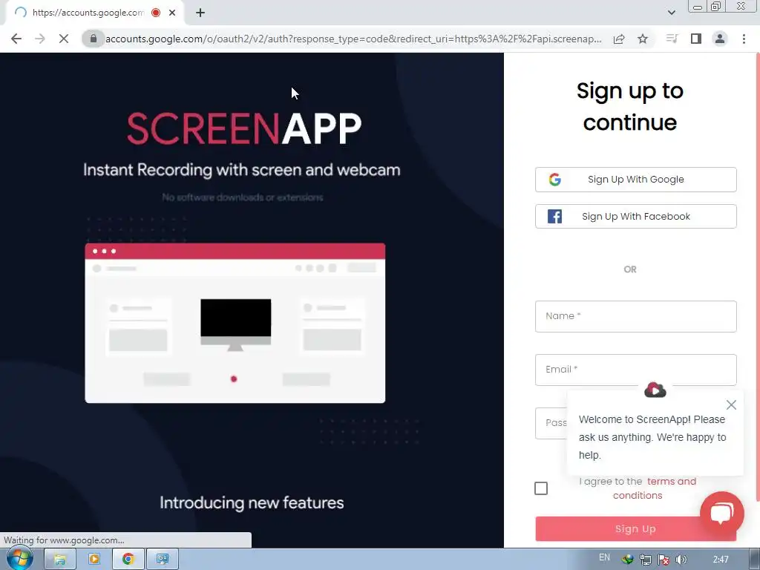Open the chat support bubble
This screenshot has height=570, width=760.
pos(721,514)
